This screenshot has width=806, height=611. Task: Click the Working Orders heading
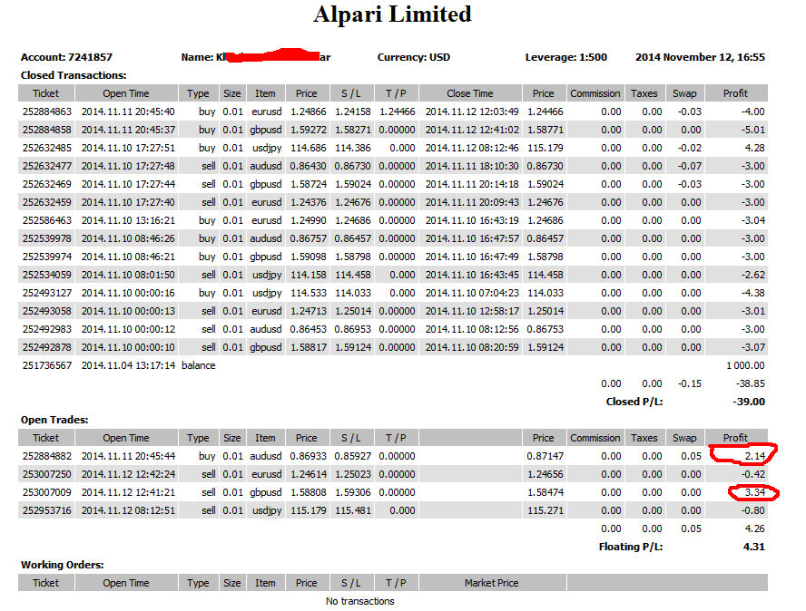point(63,565)
